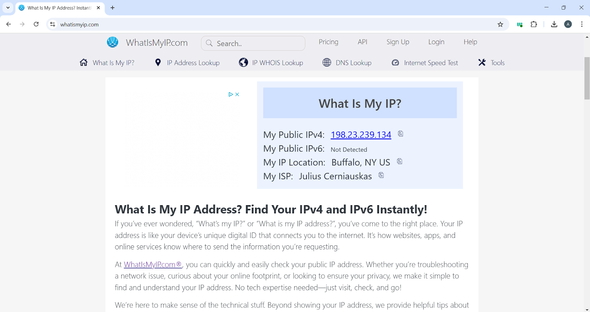Click the scrollbar down arrow
The image size is (590, 312).
[x=587, y=309]
